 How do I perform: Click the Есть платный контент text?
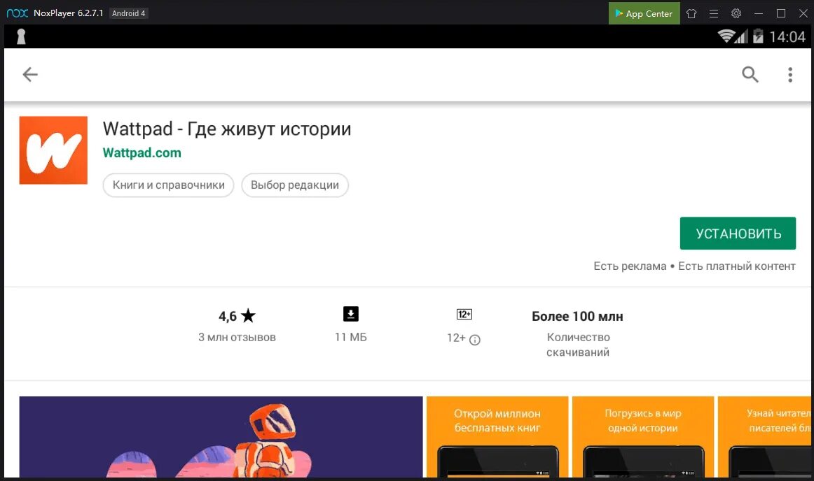(x=737, y=266)
